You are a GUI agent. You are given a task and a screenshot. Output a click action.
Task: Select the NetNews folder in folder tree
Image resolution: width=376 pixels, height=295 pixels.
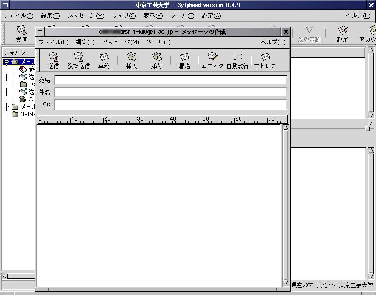click(24, 114)
